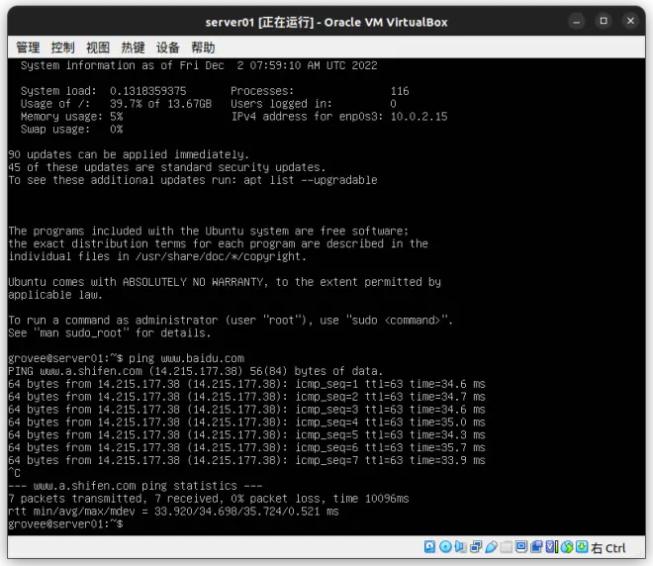Click the network adapter status icon

click(476, 546)
